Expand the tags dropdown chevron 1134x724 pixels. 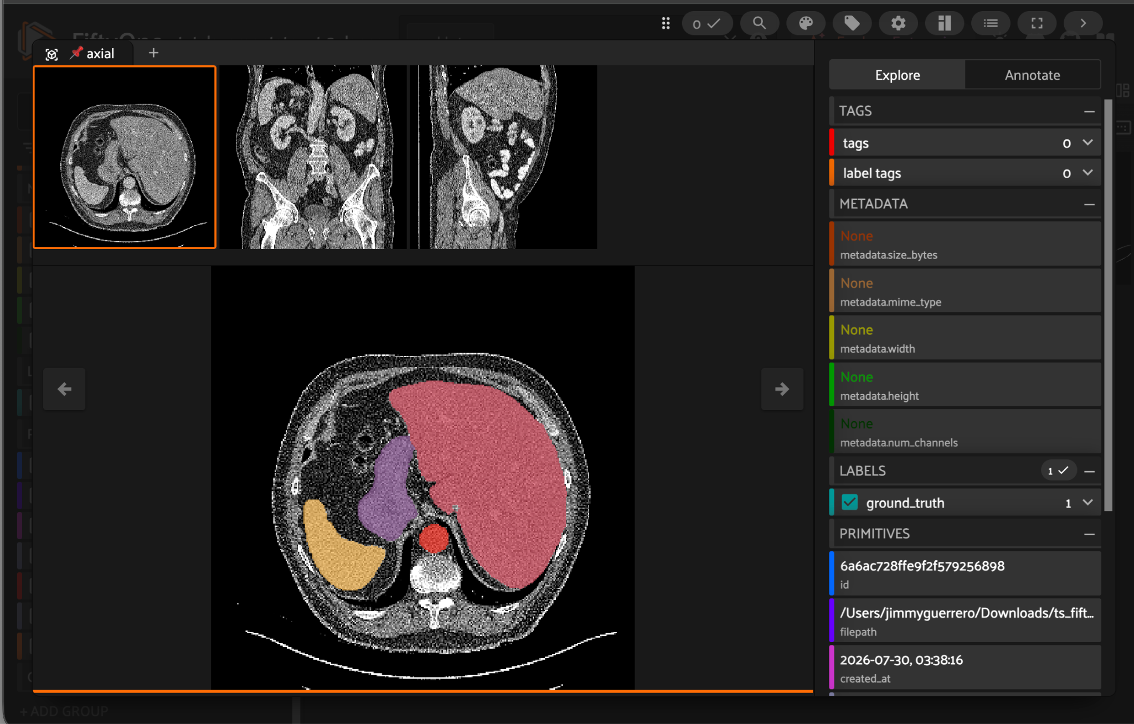[x=1087, y=143]
